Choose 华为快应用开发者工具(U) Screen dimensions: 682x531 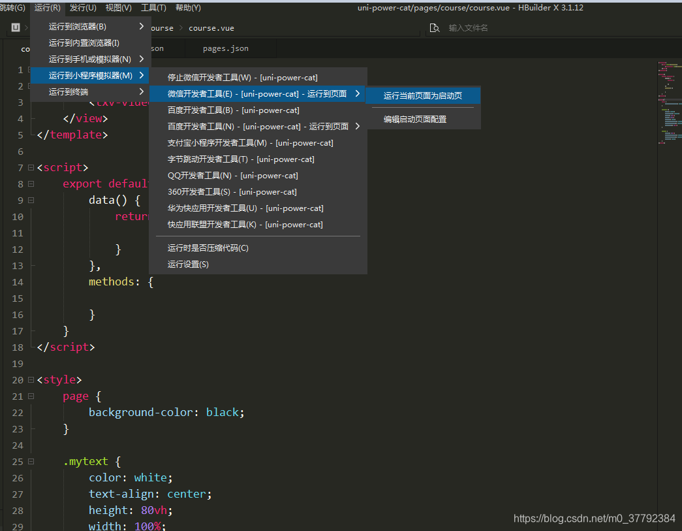click(x=258, y=208)
